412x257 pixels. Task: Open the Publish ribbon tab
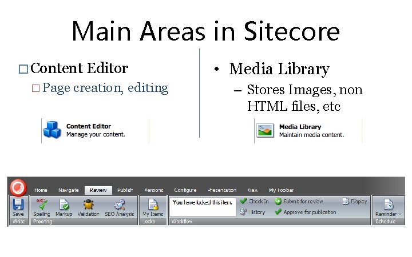[x=125, y=190]
